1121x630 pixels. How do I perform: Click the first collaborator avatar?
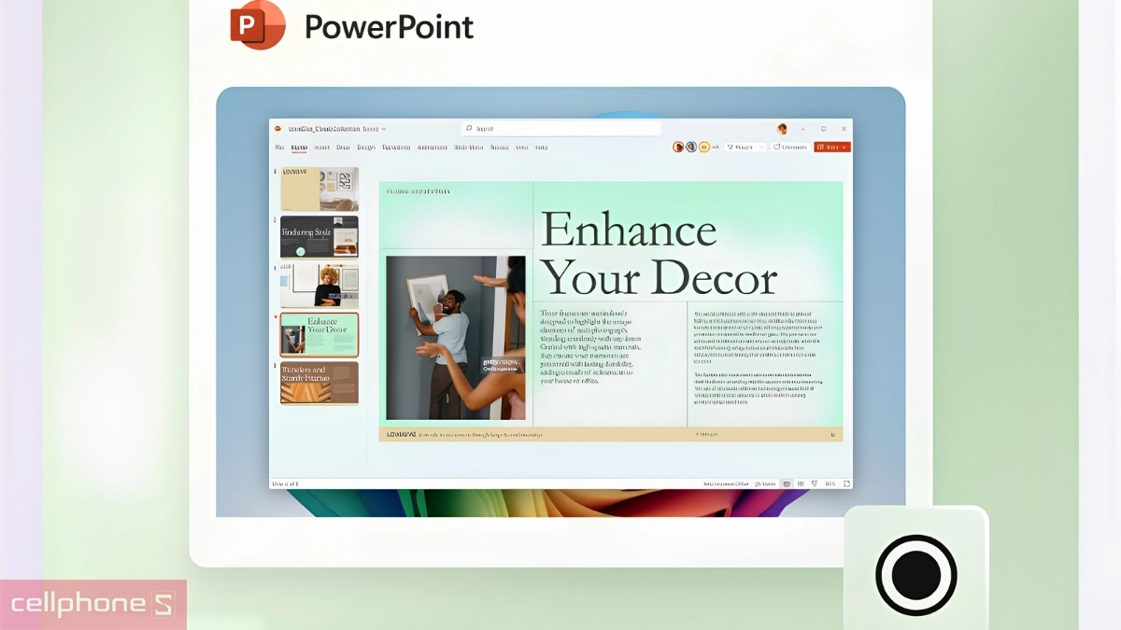(678, 147)
